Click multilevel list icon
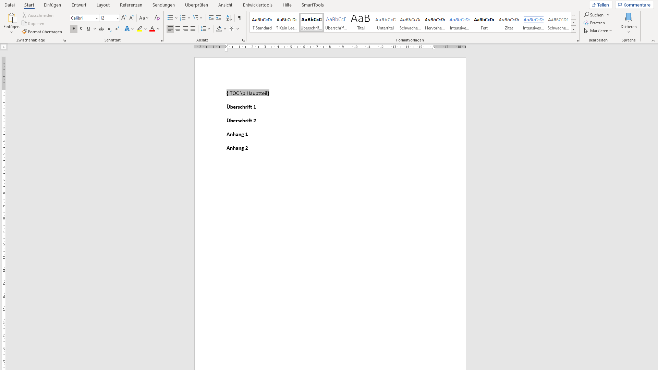Viewport: 658px width, 370px height. pos(195,18)
